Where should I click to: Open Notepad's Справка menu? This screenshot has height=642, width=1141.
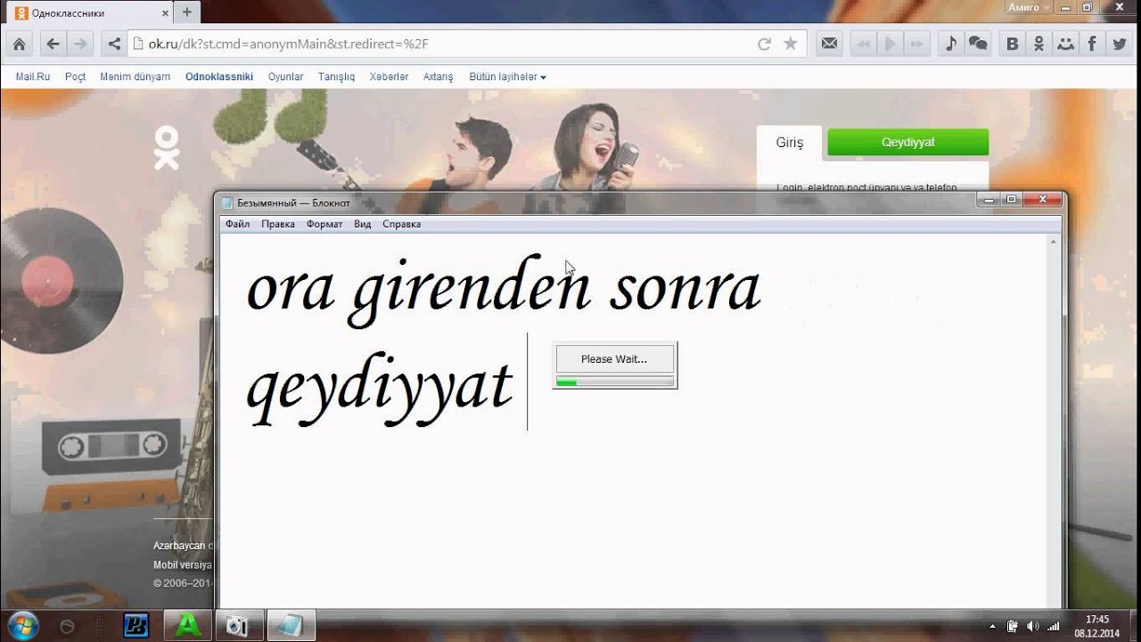tap(401, 224)
